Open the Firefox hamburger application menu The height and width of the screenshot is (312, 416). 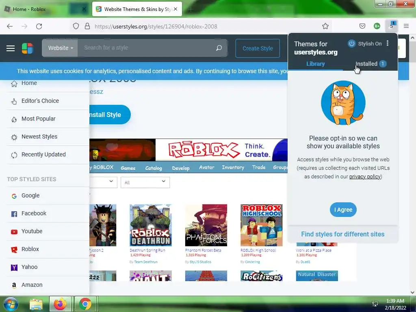[x=406, y=26]
